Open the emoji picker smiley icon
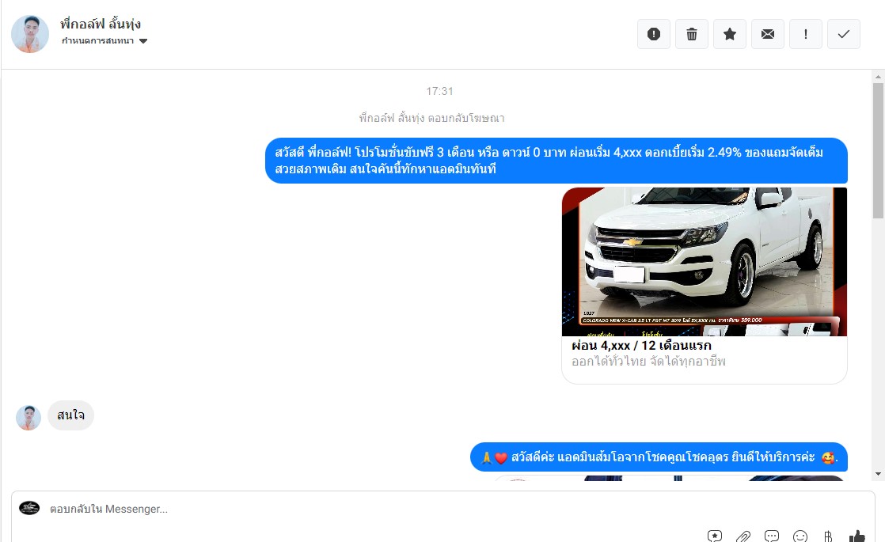The image size is (885, 542). coord(800,536)
